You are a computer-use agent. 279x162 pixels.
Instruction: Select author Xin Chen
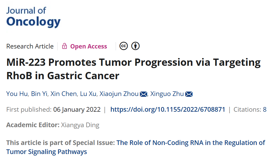[x=64, y=94]
